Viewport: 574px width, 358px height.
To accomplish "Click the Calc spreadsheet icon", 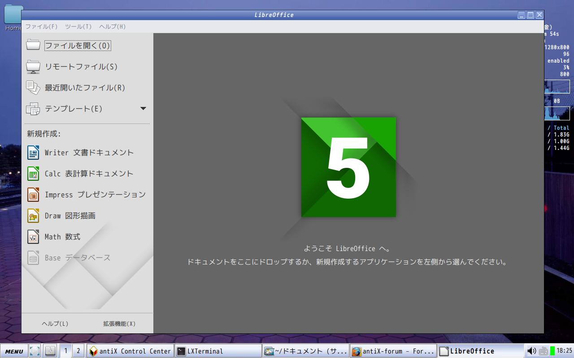I will (x=33, y=174).
